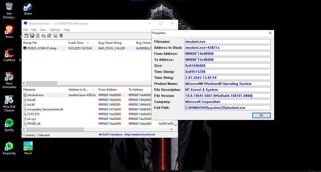This screenshot has width=321, height=172.
Task: Click the Save Selected Items floppy icon
Action: [x=32, y=36]
